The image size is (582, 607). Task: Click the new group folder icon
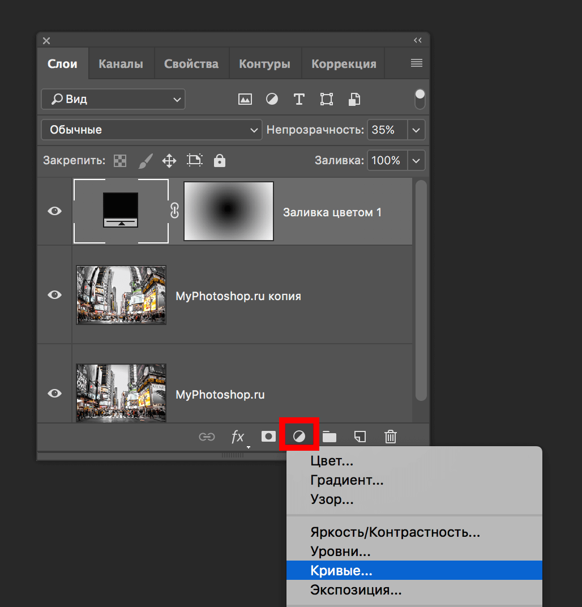point(329,437)
